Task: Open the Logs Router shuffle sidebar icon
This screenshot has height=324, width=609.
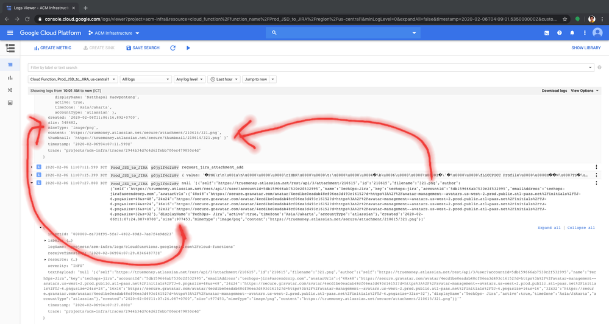Action: (10, 90)
